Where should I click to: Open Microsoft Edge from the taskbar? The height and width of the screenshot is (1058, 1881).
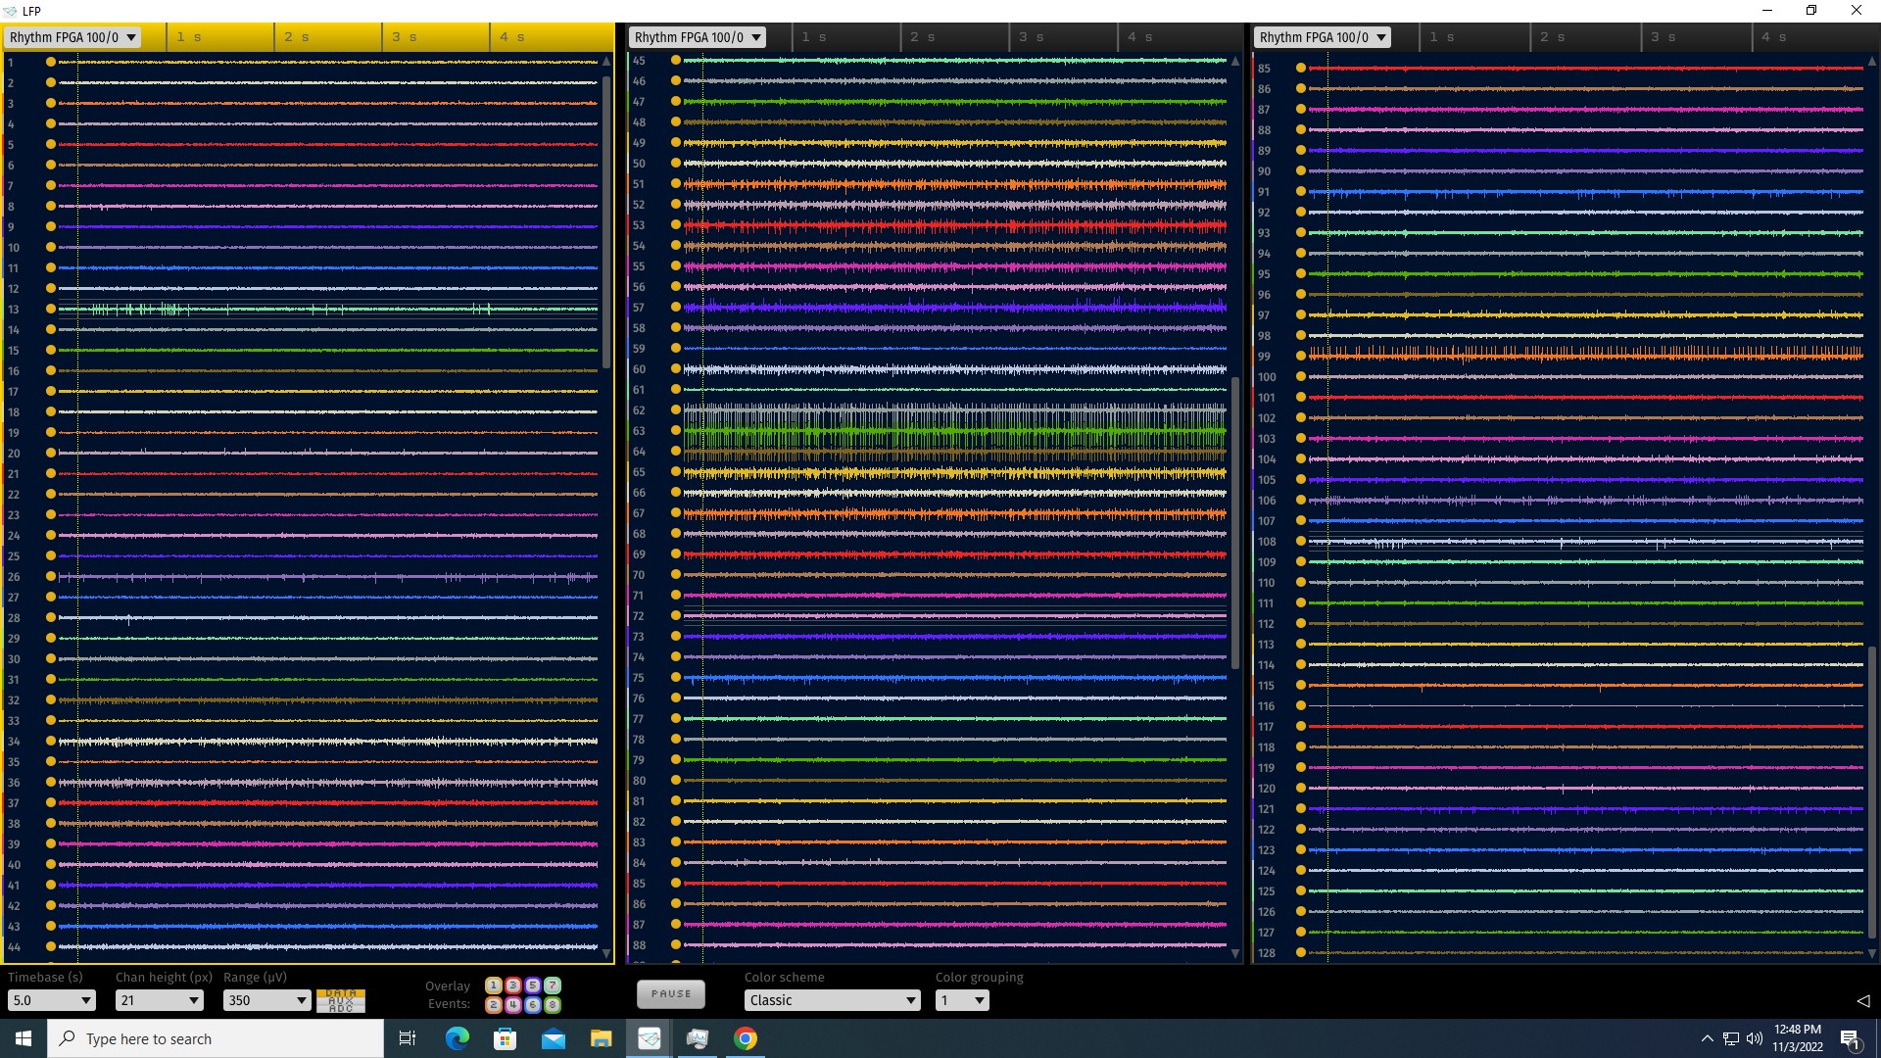click(457, 1038)
